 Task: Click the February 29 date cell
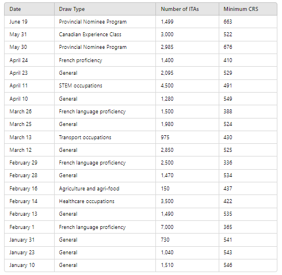(29, 163)
